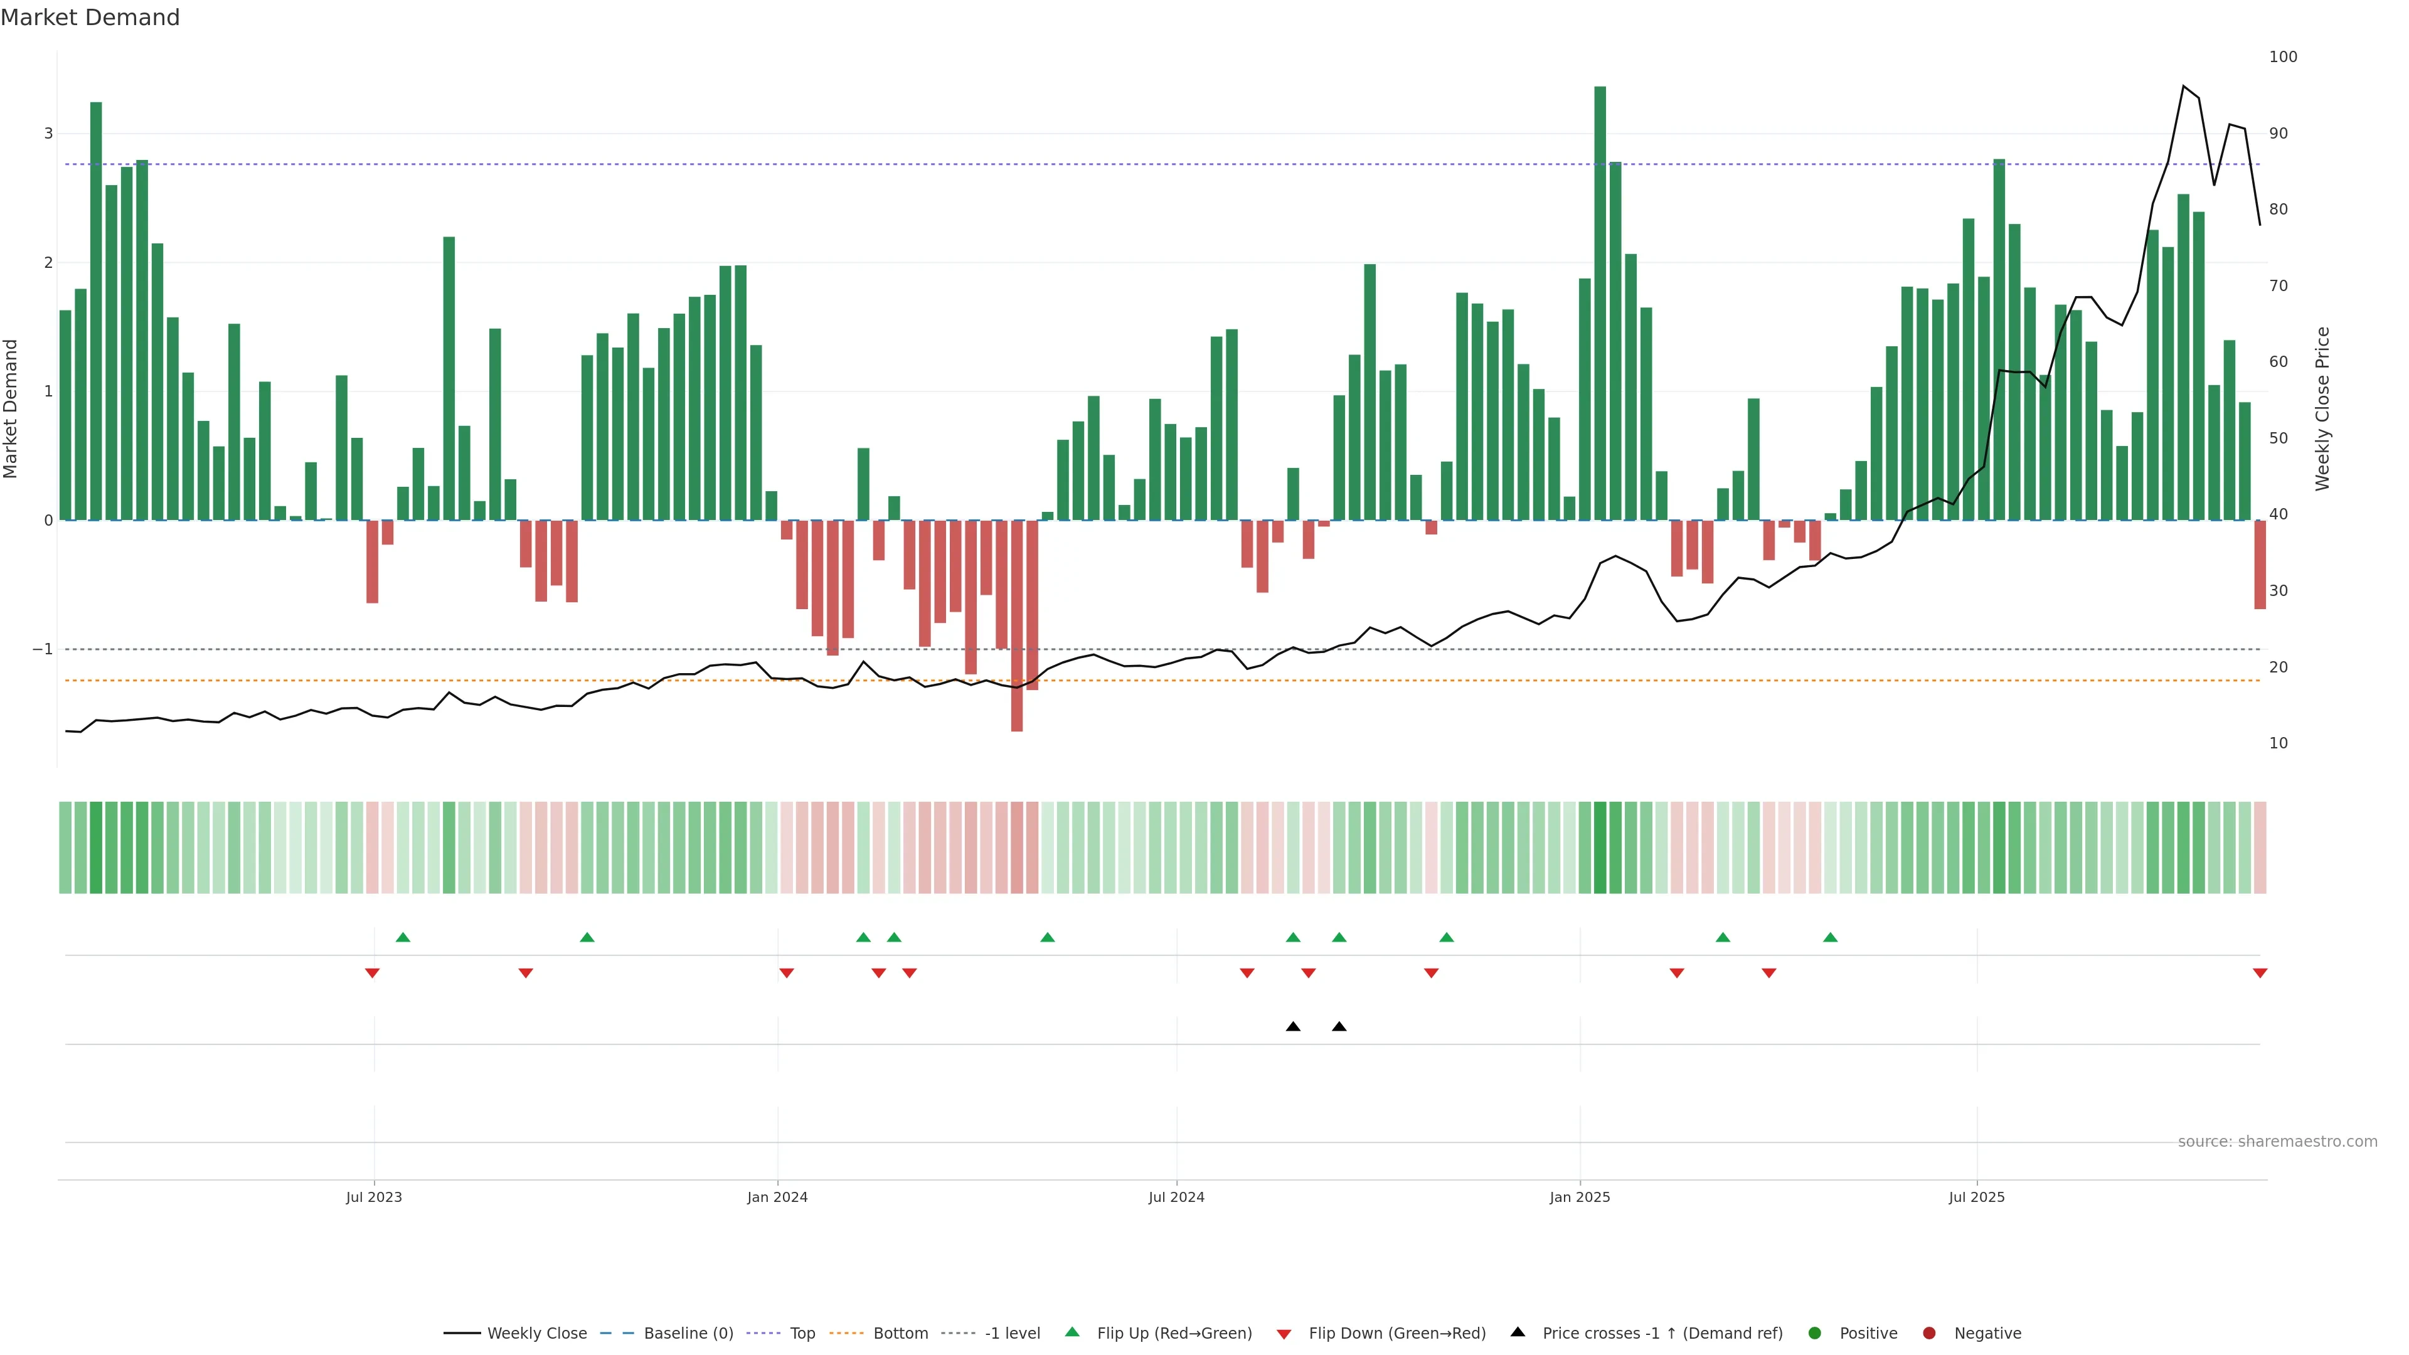The image size is (2409, 1355).
Task: Click the last red flip-down marker at far right
Action: pyautogui.click(x=2259, y=974)
